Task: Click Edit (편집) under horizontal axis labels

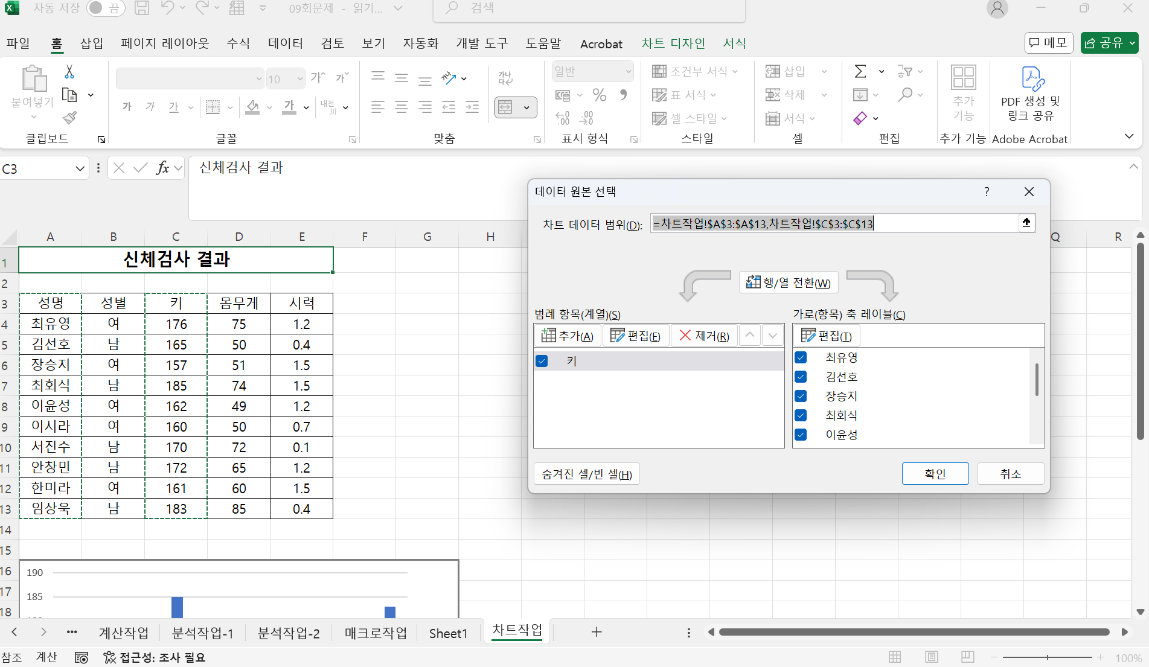Action: click(x=827, y=336)
